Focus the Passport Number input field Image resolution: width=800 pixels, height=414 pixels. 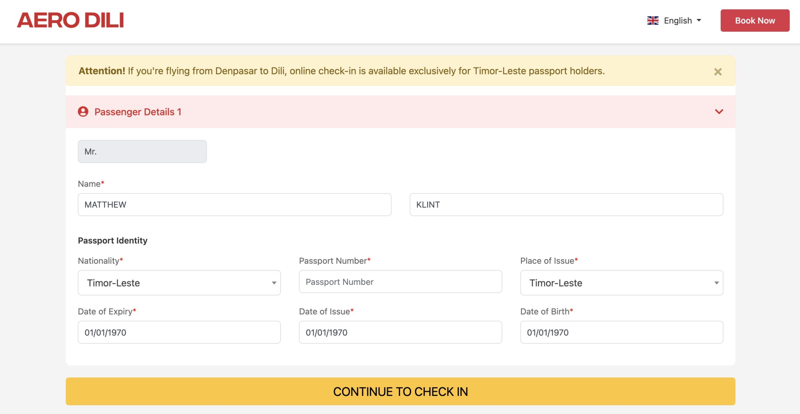point(400,282)
